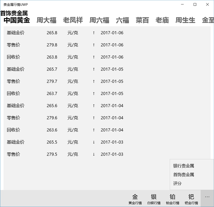Select the 零售价 row dated 2017-01-04
214x207 pixels.
tap(107, 118)
